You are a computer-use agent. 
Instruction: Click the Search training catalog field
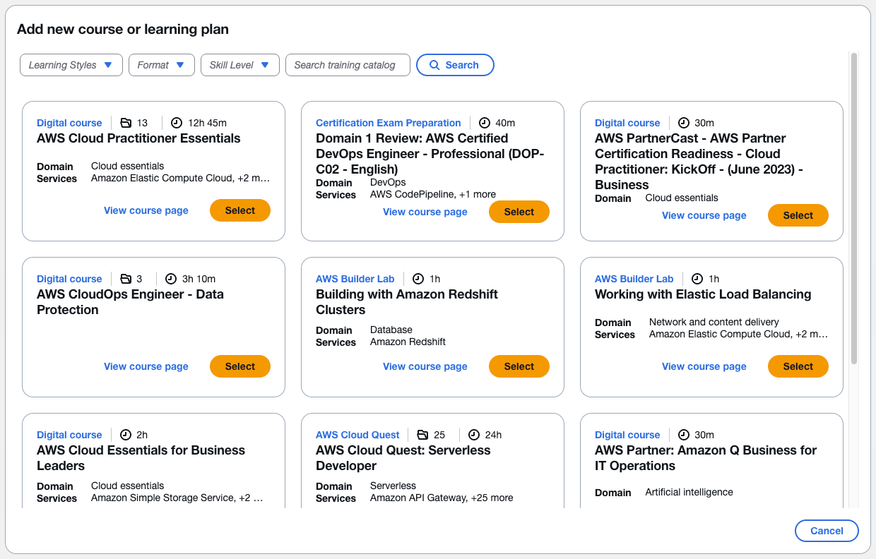[x=347, y=65]
